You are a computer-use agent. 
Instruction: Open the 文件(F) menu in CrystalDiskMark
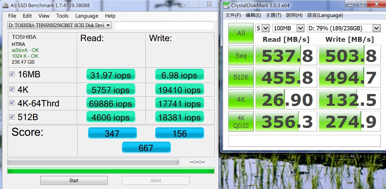(233, 15)
